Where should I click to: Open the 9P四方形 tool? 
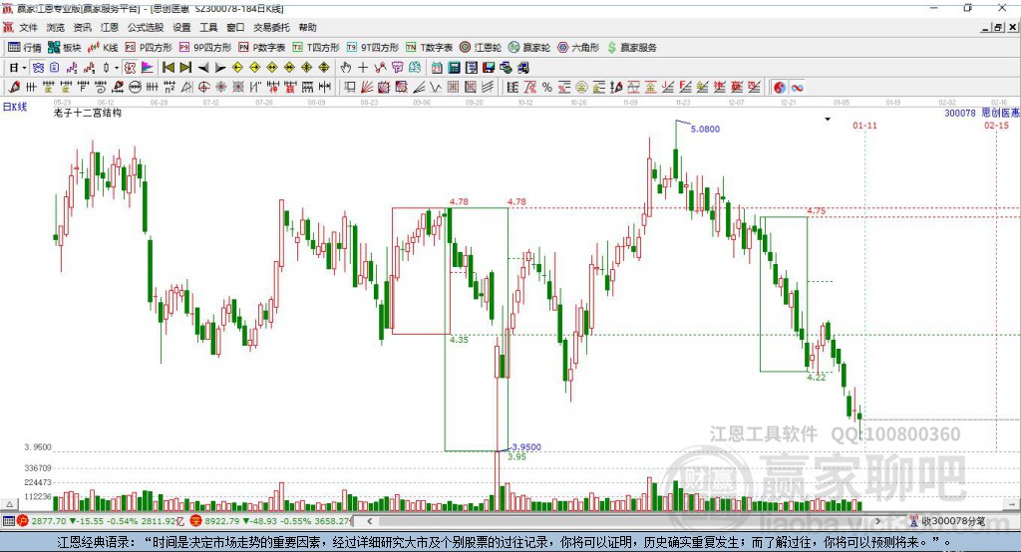tap(205, 48)
